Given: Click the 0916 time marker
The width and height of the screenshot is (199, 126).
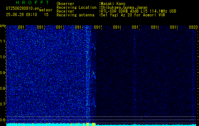Looking at the screenshot, I should click(117, 27).
